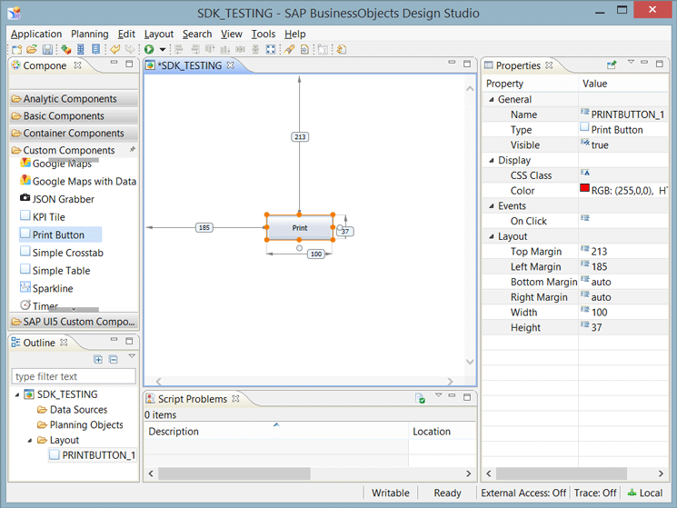Click the New Application toolbar icon
Viewport: 677px width, 508px height.
click(x=17, y=50)
